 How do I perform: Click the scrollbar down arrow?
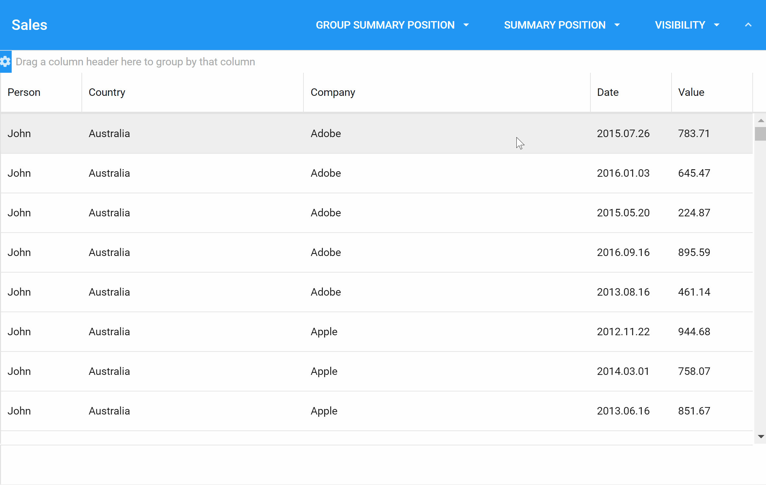point(760,436)
